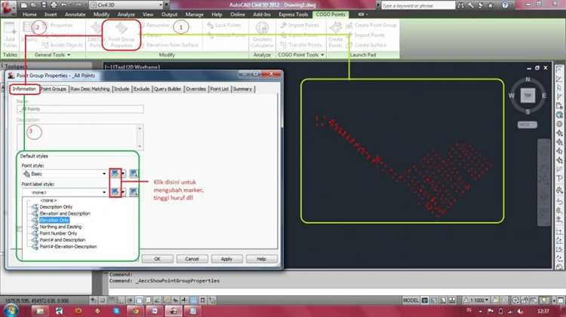The width and height of the screenshot is (566, 317).
Task: Select 'Point# and Description' label style
Action: coord(63,239)
